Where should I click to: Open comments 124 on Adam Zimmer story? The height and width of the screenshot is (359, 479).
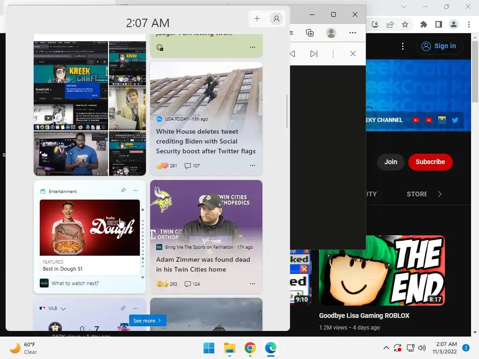192,284
